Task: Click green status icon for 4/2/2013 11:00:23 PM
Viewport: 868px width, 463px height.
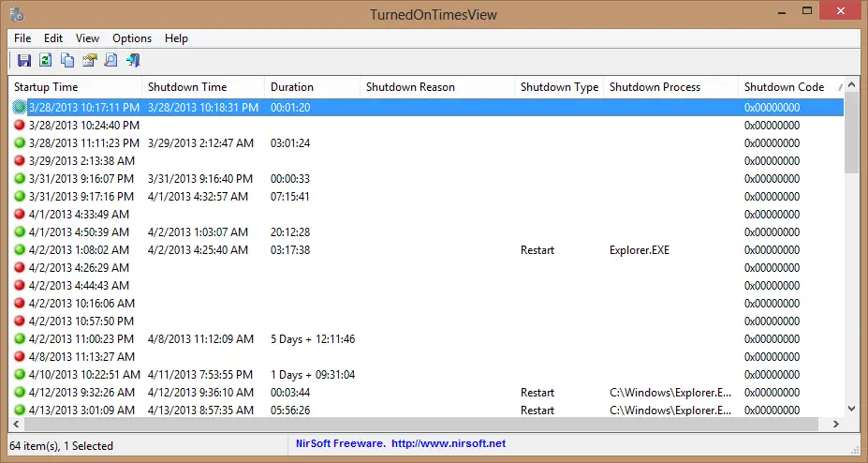Action: coord(20,338)
